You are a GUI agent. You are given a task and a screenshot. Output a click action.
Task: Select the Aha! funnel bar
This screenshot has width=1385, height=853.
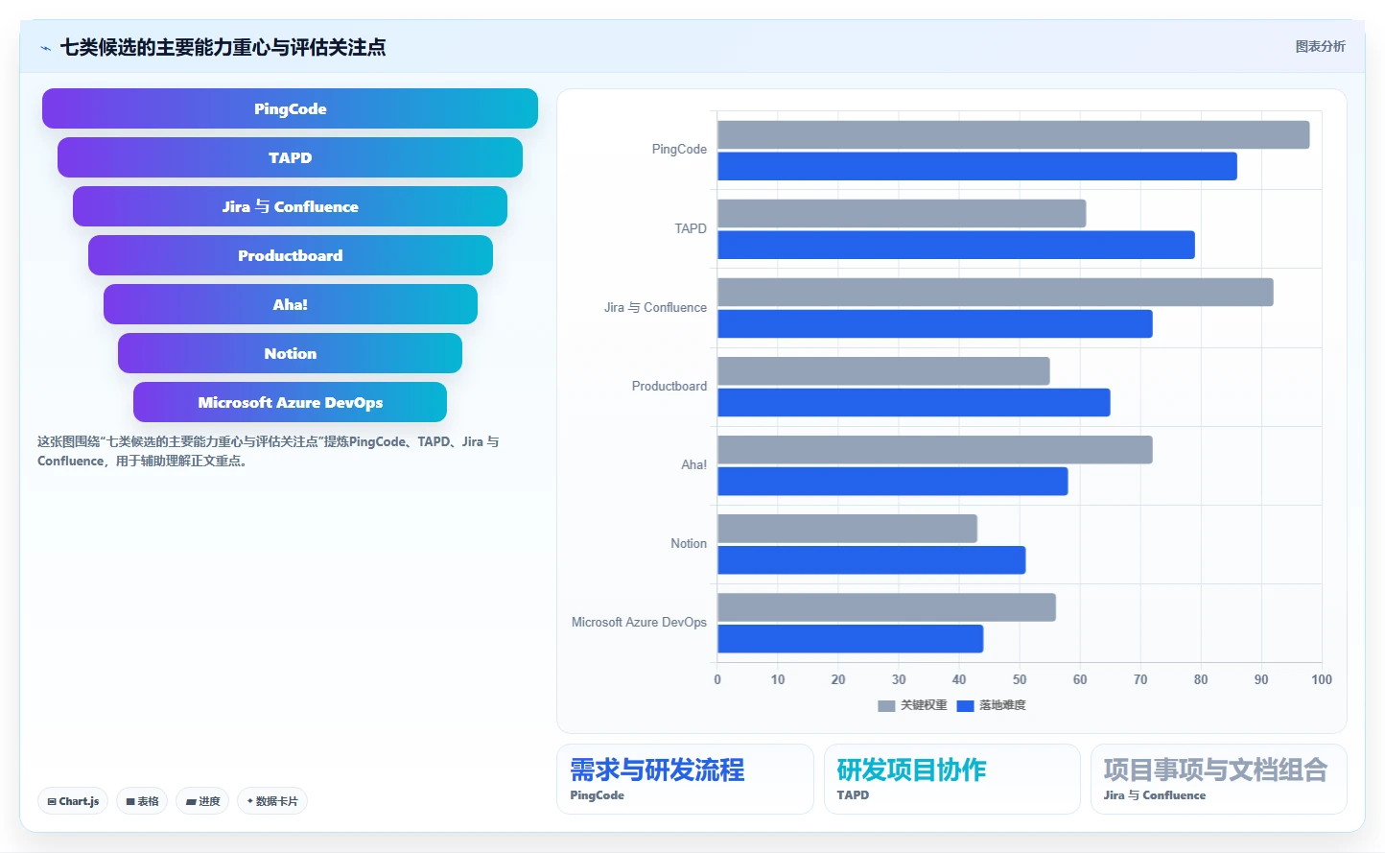click(x=290, y=304)
